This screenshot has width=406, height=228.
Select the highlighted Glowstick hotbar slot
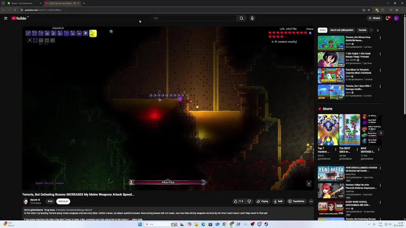point(93,33)
